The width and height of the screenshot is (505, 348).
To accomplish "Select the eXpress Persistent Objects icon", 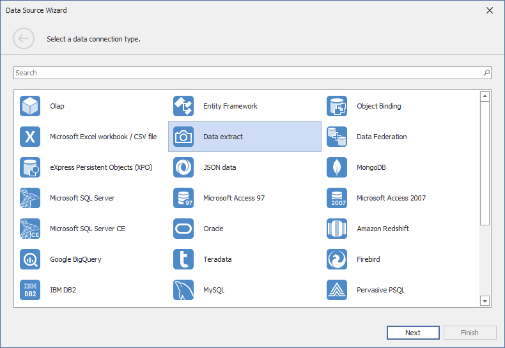I will coord(30,167).
